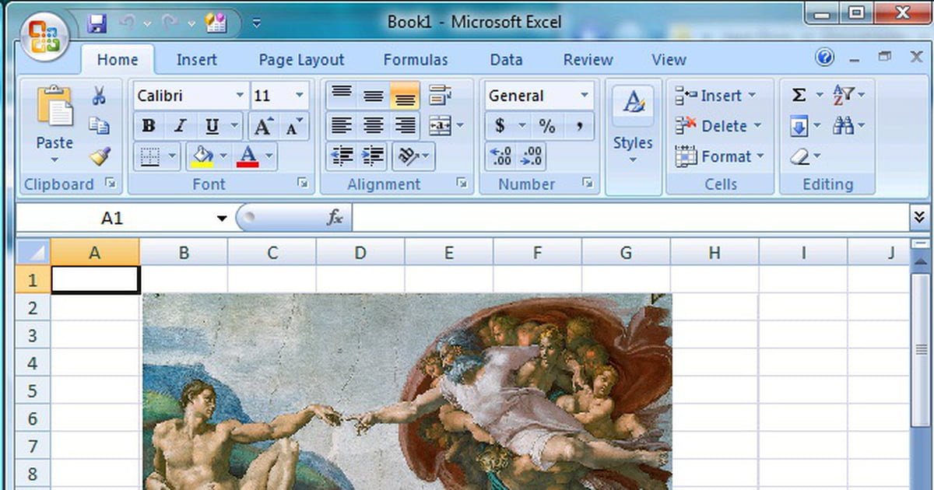Decrease indent in Alignment group
The height and width of the screenshot is (490, 934).
point(342,156)
